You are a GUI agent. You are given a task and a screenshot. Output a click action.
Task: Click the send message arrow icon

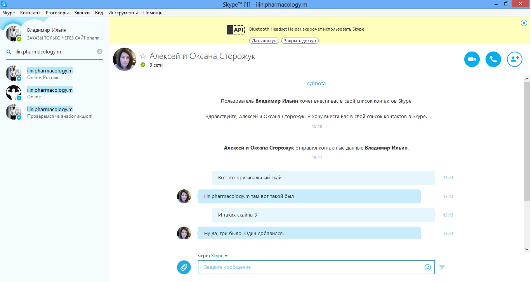442,267
